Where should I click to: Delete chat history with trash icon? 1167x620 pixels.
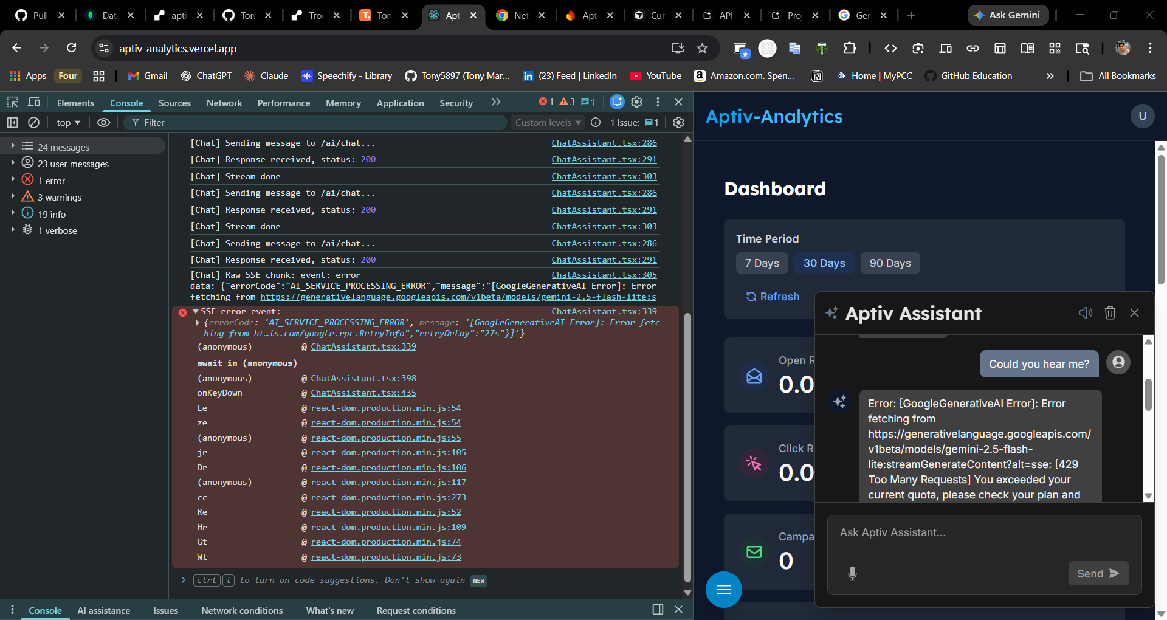pos(1110,313)
